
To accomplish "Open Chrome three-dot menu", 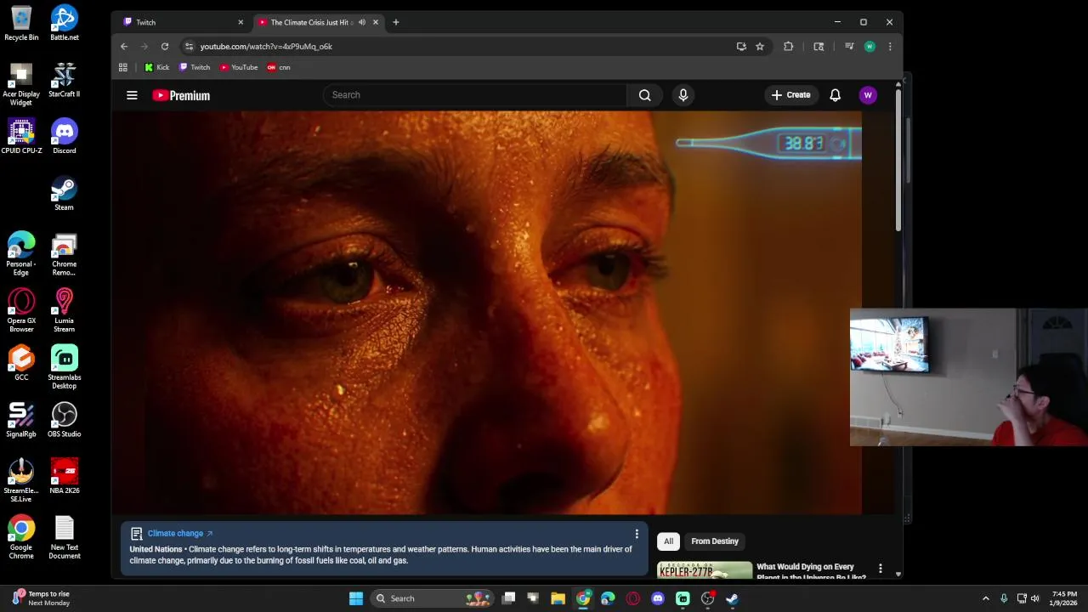I will click(890, 47).
